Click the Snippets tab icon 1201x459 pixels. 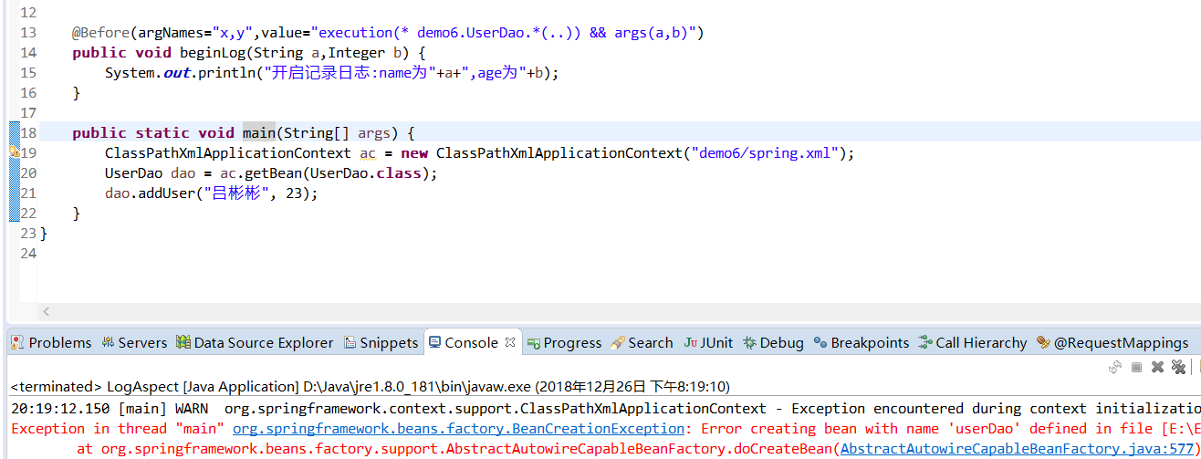pyautogui.click(x=350, y=343)
